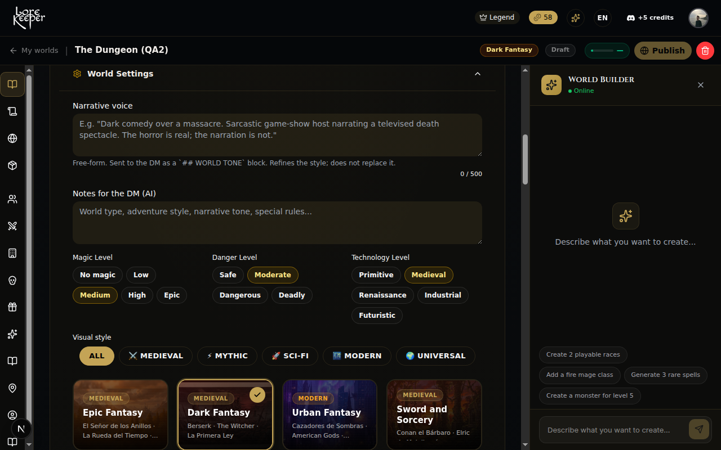Open the sparkles sidebar icon
This screenshot has width=721, height=450.
tap(12, 334)
